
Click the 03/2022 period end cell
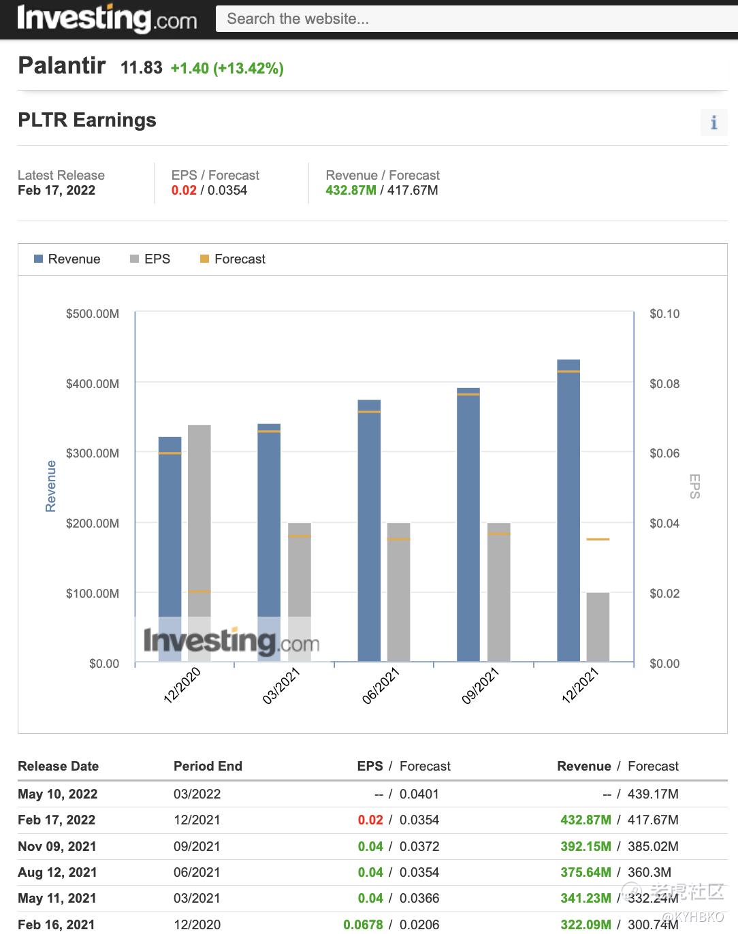click(x=197, y=794)
